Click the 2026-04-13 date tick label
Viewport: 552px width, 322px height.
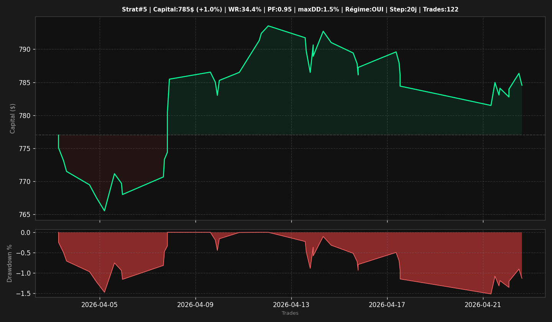pyautogui.click(x=291, y=305)
